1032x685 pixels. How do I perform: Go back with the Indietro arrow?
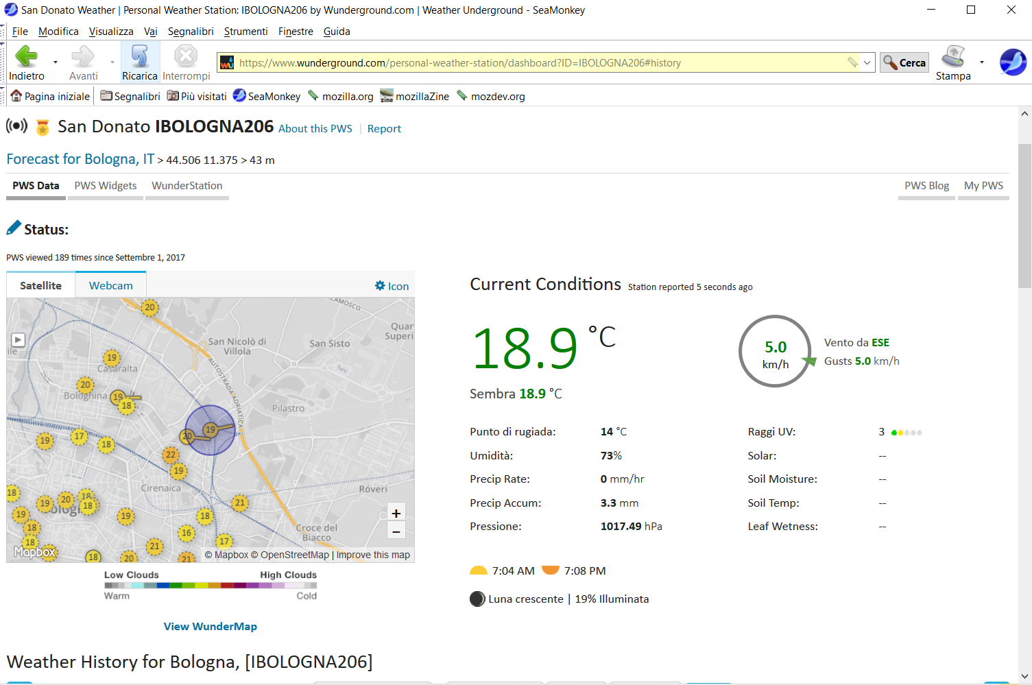[x=26, y=56]
